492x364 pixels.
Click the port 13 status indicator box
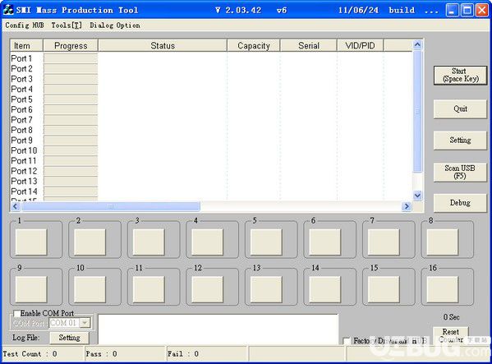click(x=266, y=289)
